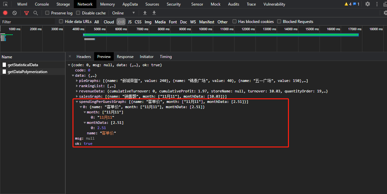Activate the element inspector cursor icon
Image resolution: width=387 pixels, height=194 pixels.
tap(6, 4)
